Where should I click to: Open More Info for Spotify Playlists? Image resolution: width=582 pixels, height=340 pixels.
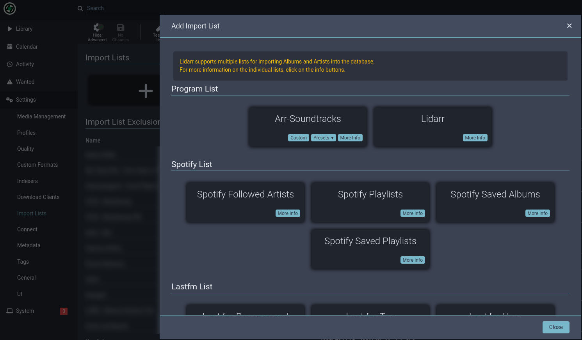[x=413, y=213]
